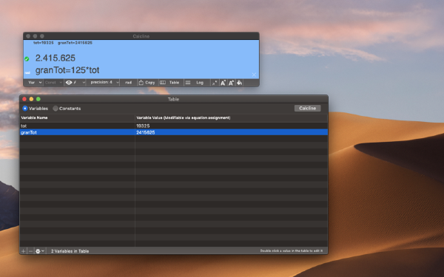Click the compact window arrows icon
The image size is (444, 277).
pyautogui.click(x=215, y=83)
